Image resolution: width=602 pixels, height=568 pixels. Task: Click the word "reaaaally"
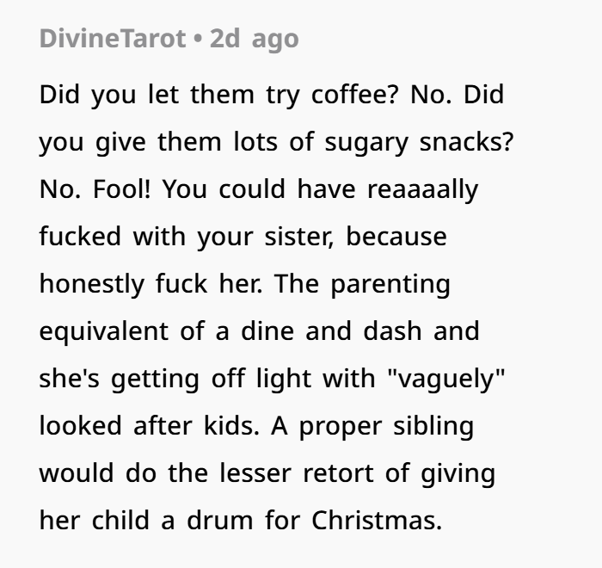click(422, 189)
